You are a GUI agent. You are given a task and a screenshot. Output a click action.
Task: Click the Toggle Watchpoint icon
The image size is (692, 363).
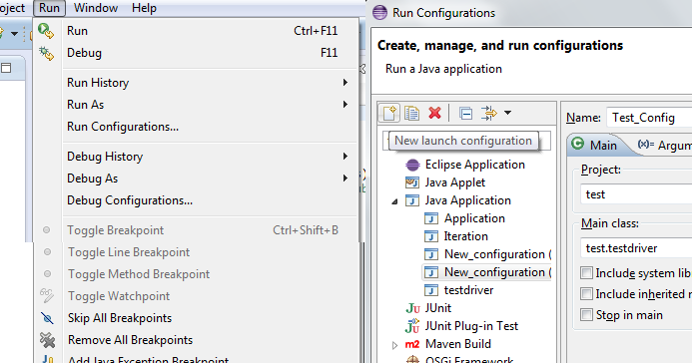tap(47, 295)
